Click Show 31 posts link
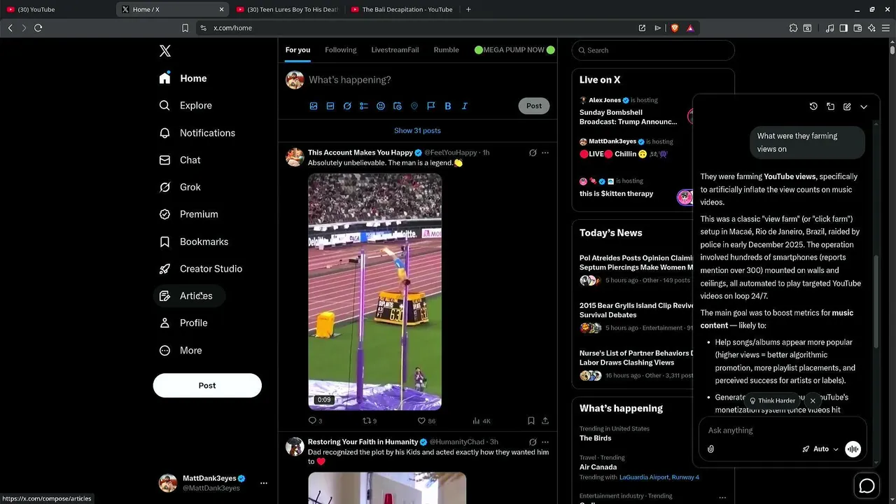896x504 pixels. [x=417, y=131]
